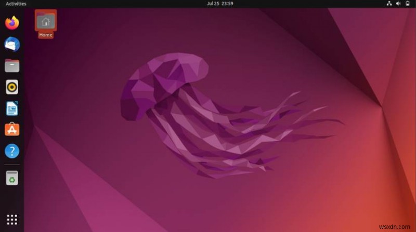The height and width of the screenshot is (232, 416).
Task: Launch Rhythmbox music player
Action: (12, 87)
